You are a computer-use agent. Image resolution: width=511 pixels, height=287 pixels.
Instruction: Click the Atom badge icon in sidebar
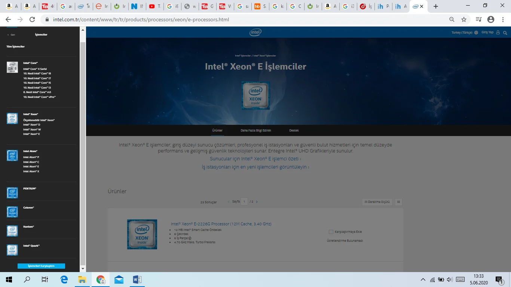[12, 155]
